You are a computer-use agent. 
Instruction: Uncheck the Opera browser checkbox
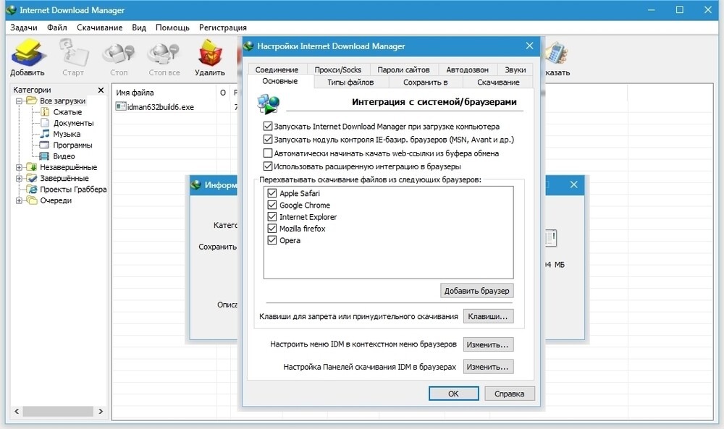pos(272,240)
